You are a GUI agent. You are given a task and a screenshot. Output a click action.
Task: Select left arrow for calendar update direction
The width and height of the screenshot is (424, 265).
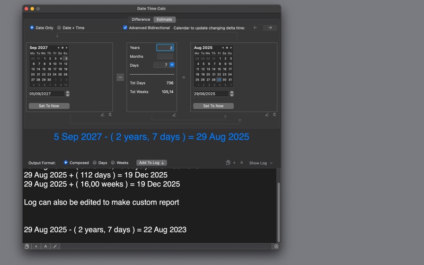pyautogui.click(x=255, y=28)
